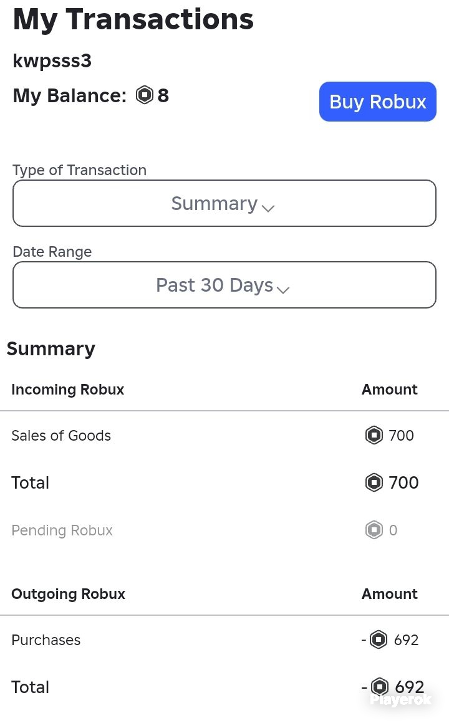The image size is (449, 723).
Task: Click the kwpsss3 username
Action: pos(52,61)
